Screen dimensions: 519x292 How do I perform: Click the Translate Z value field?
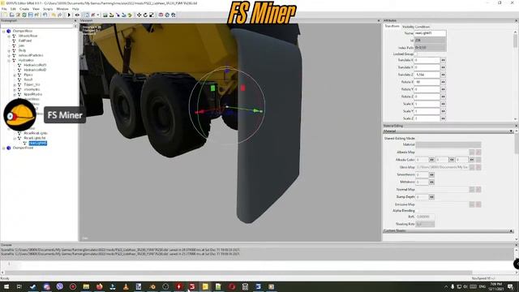tap(427, 75)
